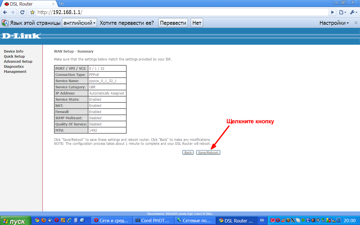Bookmark this page with the star icon
This screenshot has width=360, height=225.
click(32, 12)
